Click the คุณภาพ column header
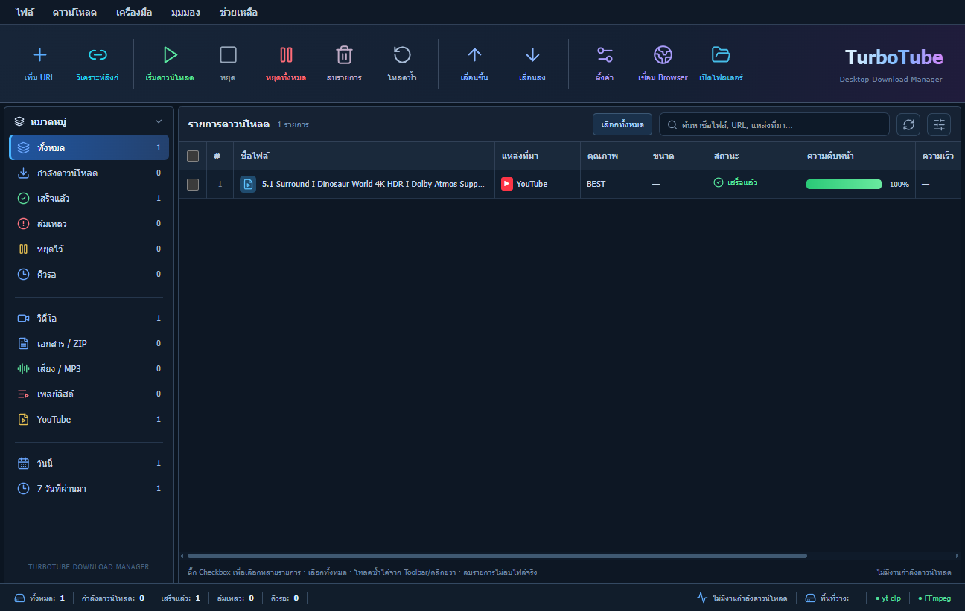The width and height of the screenshot is (965, 611). pos(613,156)
